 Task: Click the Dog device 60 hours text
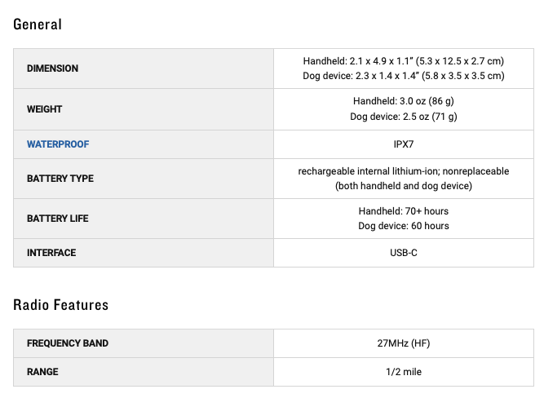403,226
